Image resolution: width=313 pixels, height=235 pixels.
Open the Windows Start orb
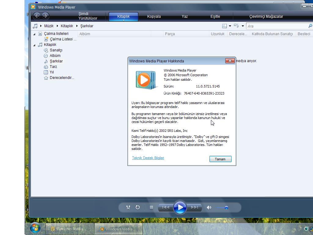pos(35,228)
